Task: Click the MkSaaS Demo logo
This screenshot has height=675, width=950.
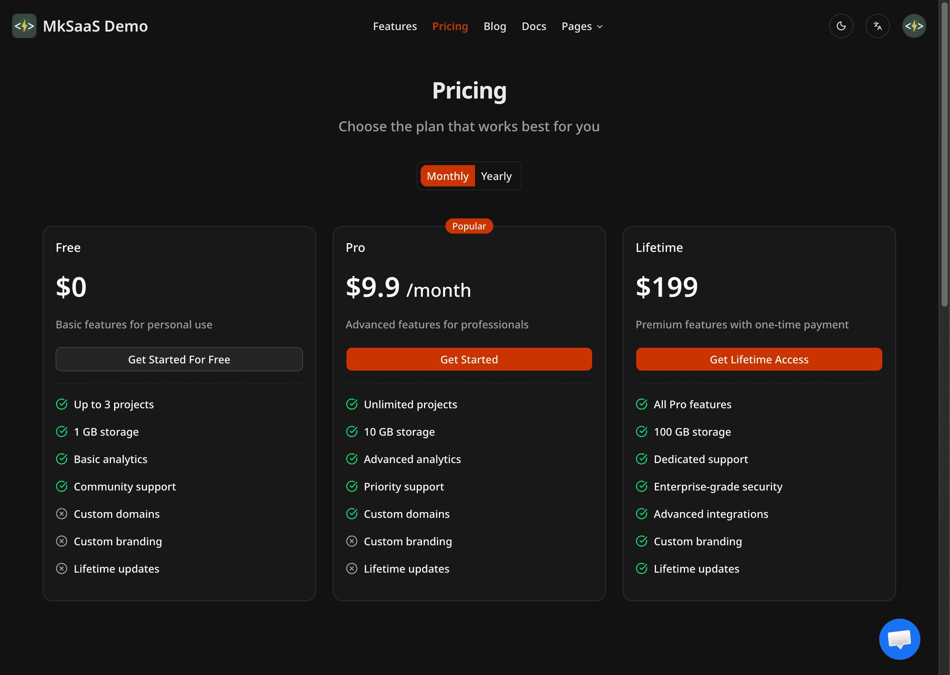Action: (x=80, y=26)
